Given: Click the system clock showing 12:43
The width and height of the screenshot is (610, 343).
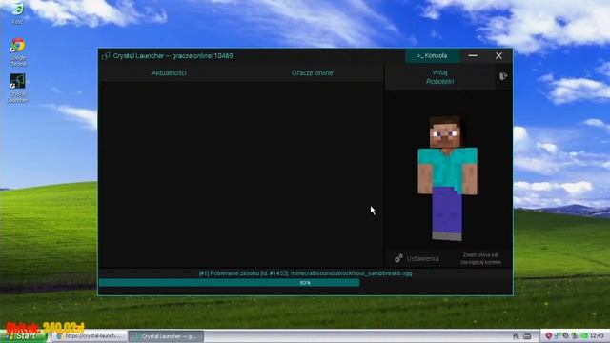Looking at the screenshot, I should click(x=597, y=335).
